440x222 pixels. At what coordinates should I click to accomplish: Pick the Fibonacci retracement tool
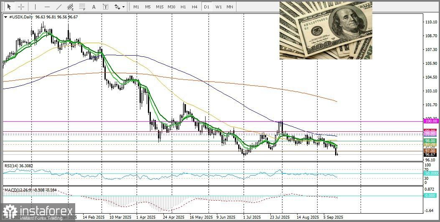pos(82,7)
